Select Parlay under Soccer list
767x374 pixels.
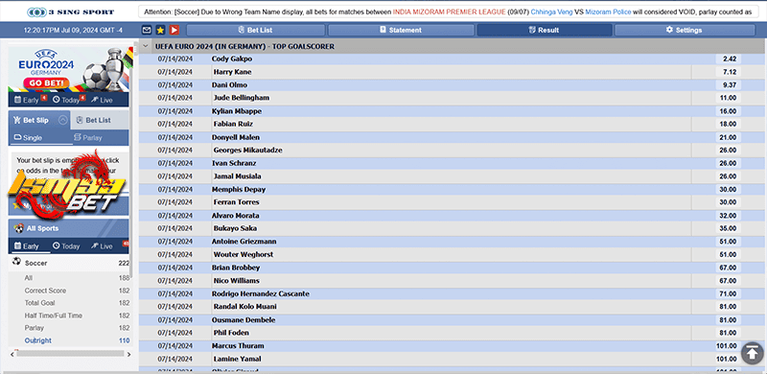pyautogui.click(x=35, y=328)
